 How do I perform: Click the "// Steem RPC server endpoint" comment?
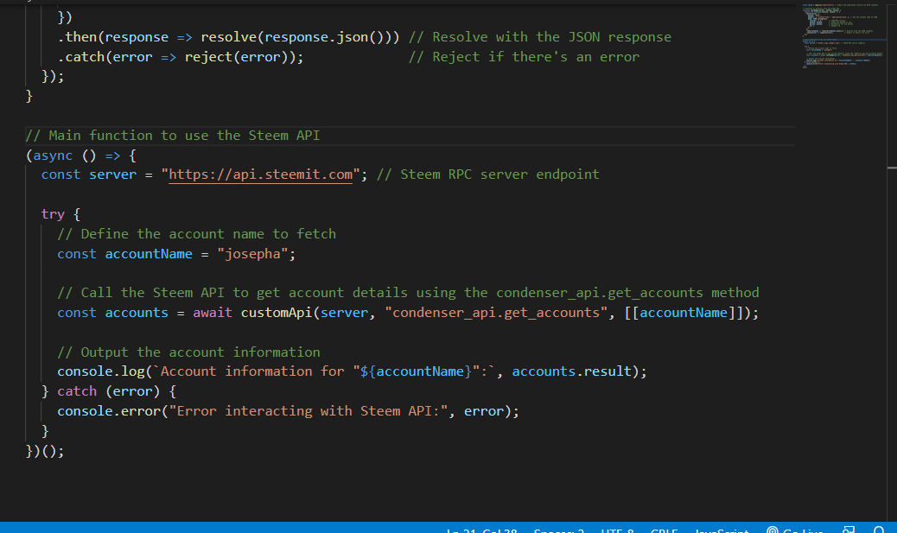click(488, 174)
